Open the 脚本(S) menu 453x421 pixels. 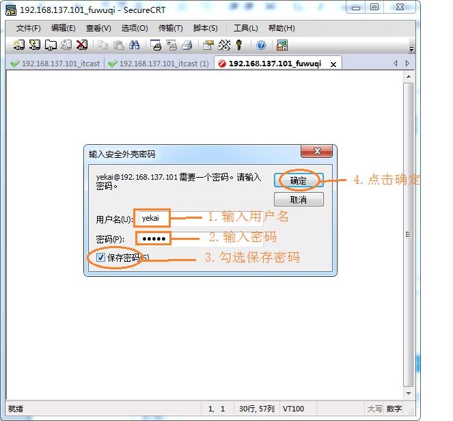(206, 28)
